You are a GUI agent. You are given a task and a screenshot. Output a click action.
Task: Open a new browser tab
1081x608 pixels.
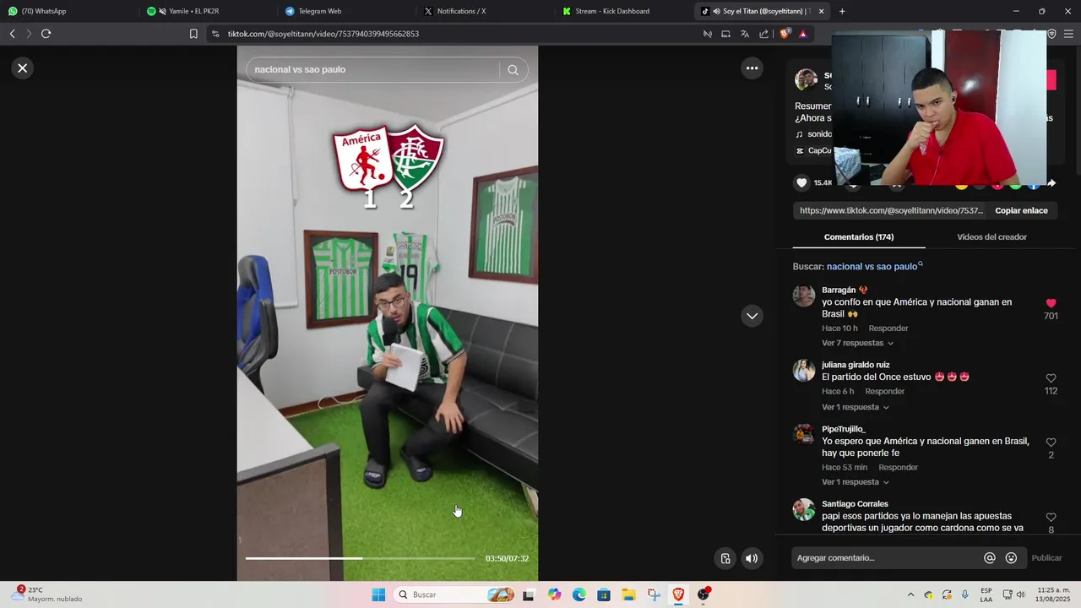[x=842, y=11]
